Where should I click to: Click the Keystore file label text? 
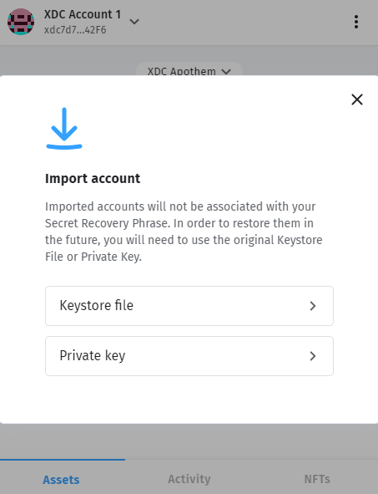[96, 306]
